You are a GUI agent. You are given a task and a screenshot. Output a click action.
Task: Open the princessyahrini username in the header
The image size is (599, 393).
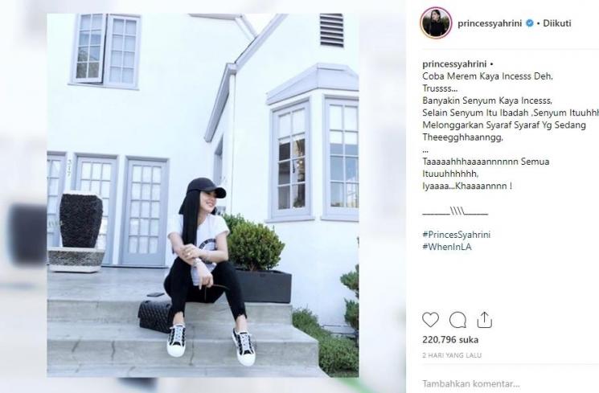point(490,23)
